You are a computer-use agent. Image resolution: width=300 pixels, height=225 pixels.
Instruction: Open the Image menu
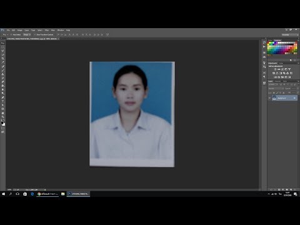[20, 30]
